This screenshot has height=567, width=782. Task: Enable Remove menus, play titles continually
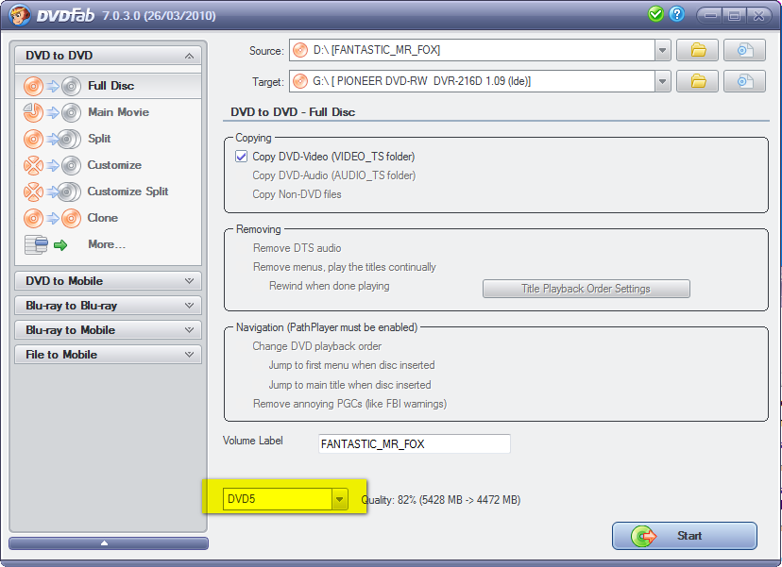point(344,267)
